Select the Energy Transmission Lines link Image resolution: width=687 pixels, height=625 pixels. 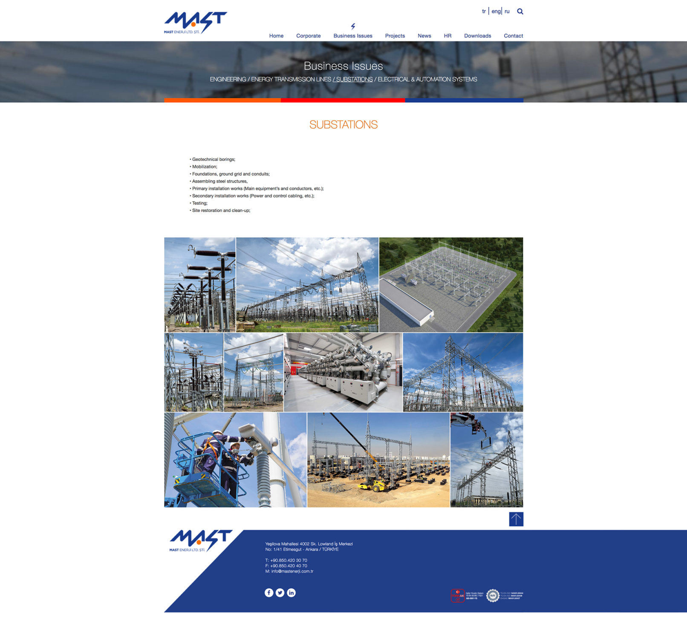pos(291,79)
